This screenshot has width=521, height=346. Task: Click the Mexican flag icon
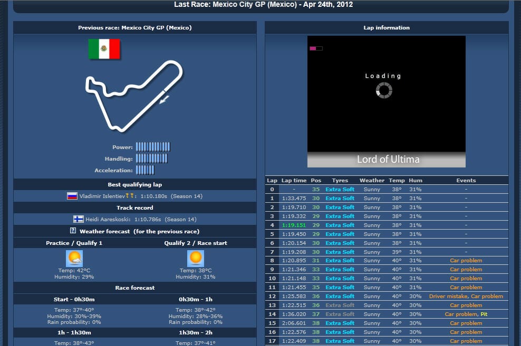[x=104, y=49]
